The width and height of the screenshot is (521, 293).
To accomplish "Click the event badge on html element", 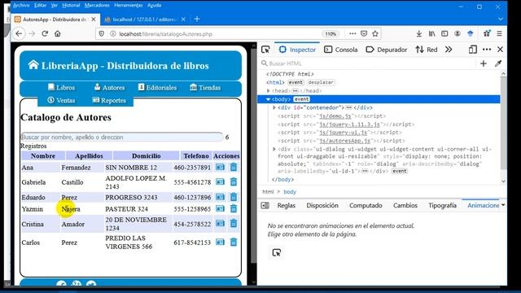I will coord(296,82).
